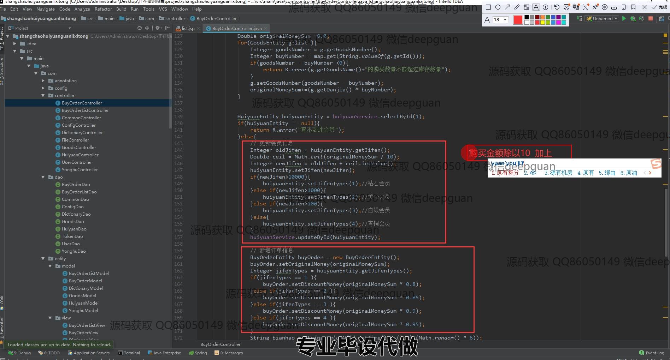Pick the yellow color swatch
Image resolution: width=670 pixels, height=360 pixels.
point(543,22)
